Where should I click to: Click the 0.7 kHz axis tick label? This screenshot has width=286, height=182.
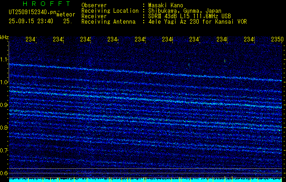point(4,151)
